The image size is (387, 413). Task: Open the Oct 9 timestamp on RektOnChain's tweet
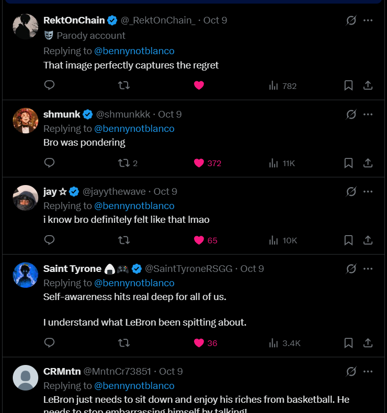tap(215, 20)
